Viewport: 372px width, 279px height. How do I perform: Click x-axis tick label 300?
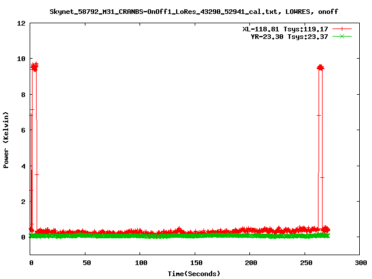[360, 263]
